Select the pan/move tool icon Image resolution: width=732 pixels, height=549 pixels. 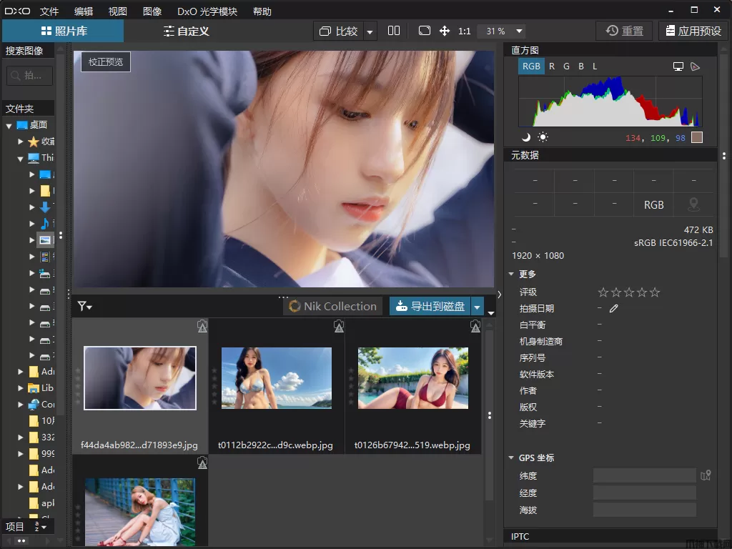tap(445, 31)
